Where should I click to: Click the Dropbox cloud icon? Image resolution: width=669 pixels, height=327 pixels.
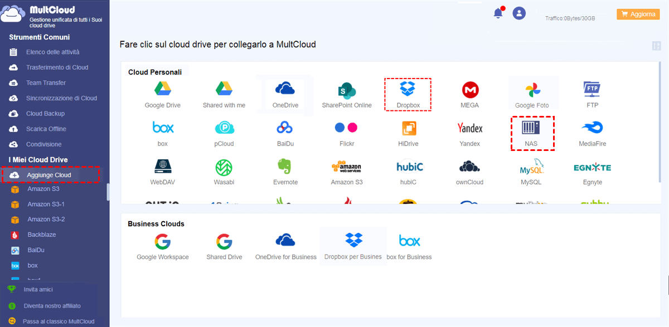pos(408,90)
